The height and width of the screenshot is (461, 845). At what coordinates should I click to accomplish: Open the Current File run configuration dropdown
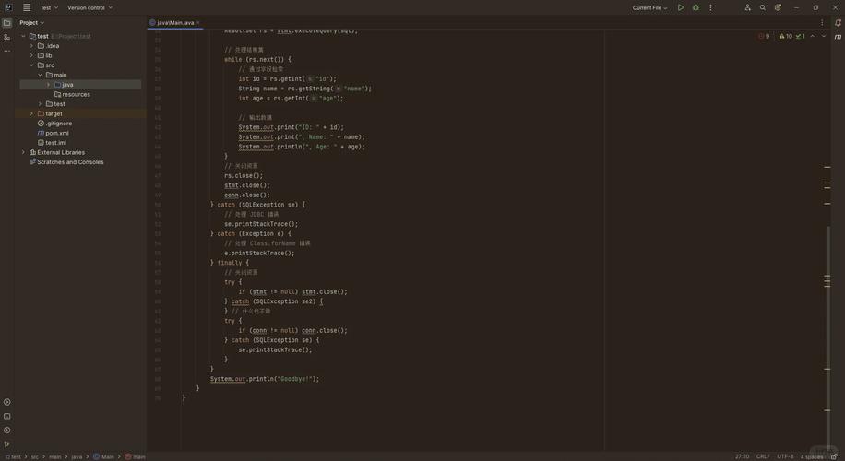[650, 7]
